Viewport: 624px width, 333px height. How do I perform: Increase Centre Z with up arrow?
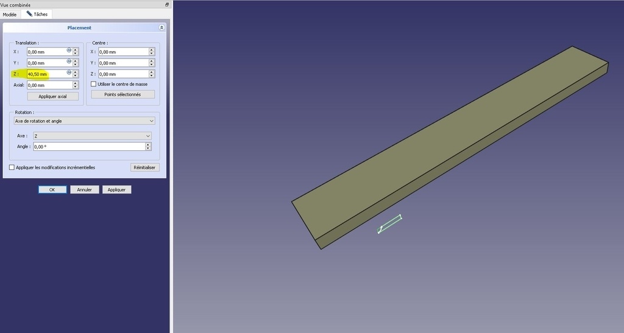[152, 72]
